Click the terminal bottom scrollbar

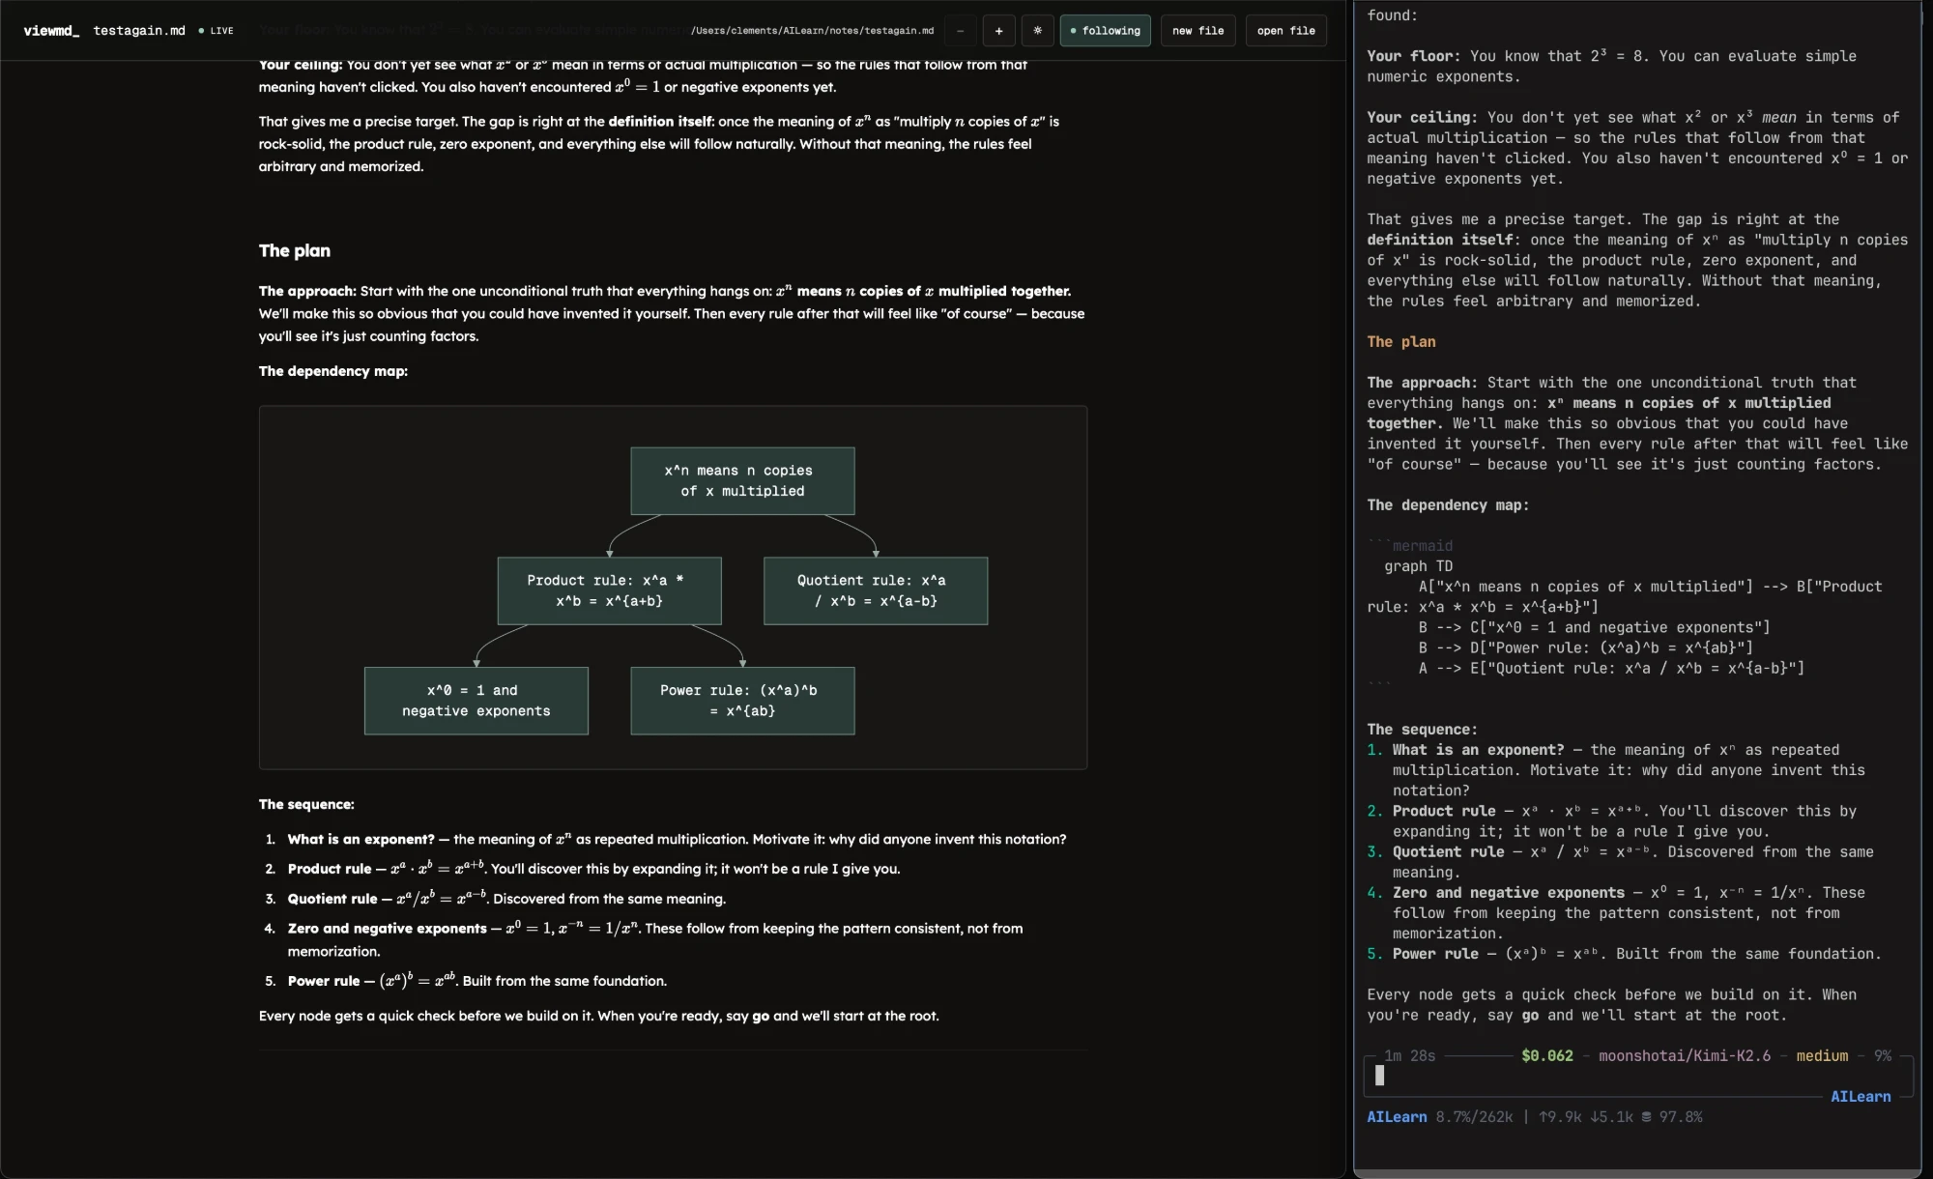pos(1637,1173)
